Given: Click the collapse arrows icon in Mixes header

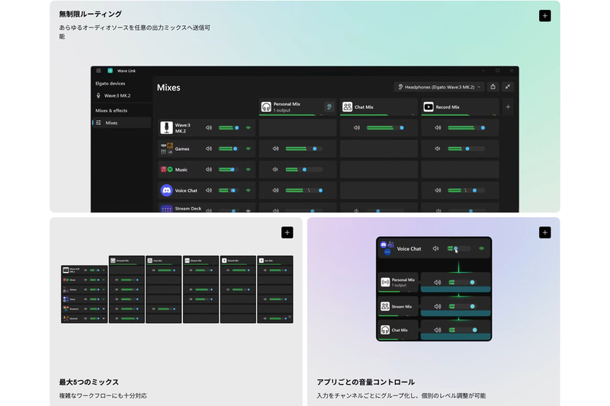Looking at the screenshot, I should (x=508, y=87).
